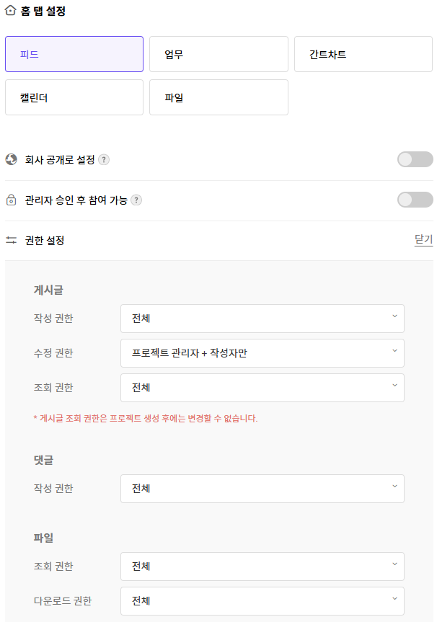This screenshot has width=437, height=622.
Task: Open 게시글 작성 권한 dropdown
Action: [x=262, y=319]
